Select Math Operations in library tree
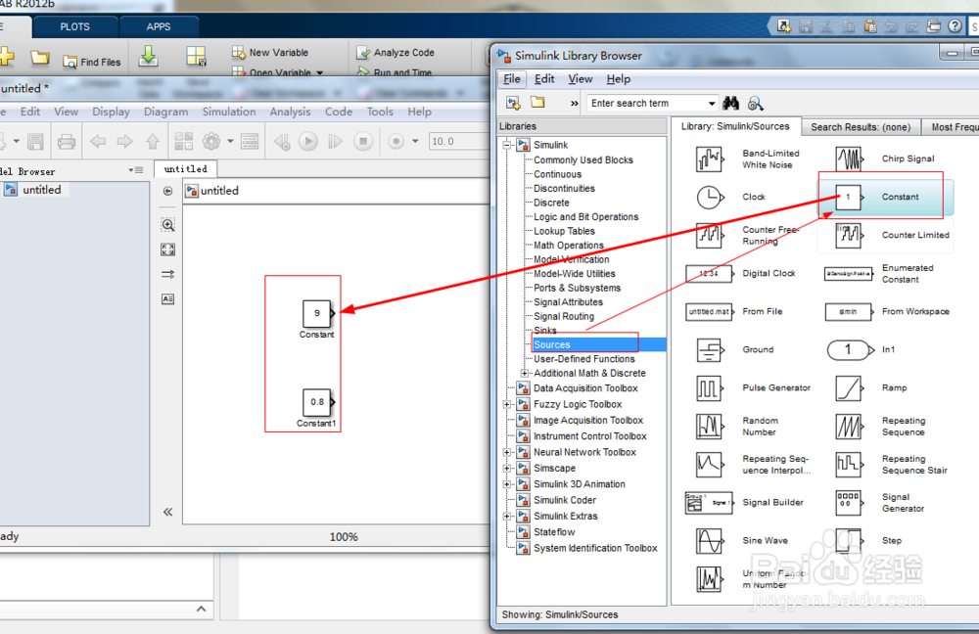Screen dimensions: 979x634 (569, 246)
